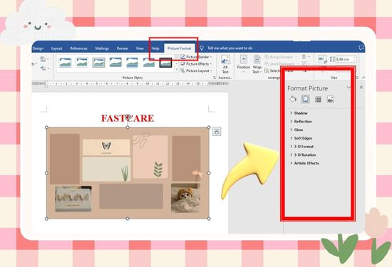Expand the Reflection section
Screen dimensions: 392x267
[301, 121]
